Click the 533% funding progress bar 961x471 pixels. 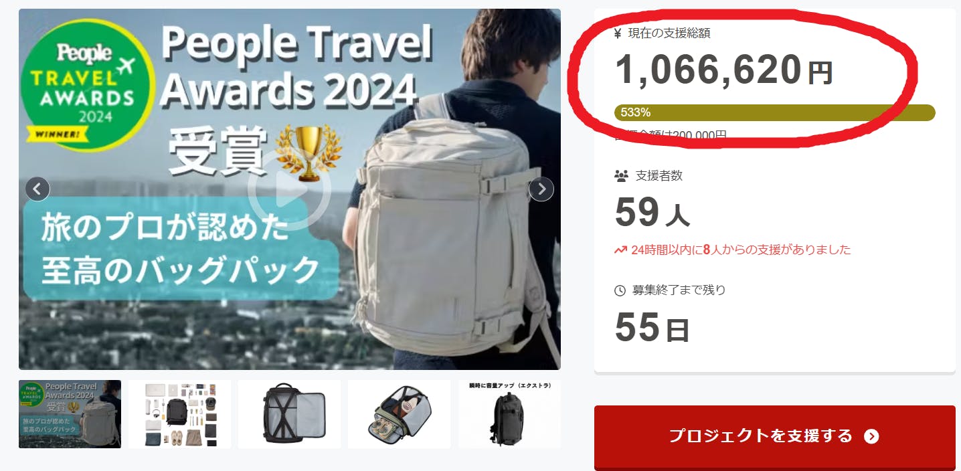[775, 112]
